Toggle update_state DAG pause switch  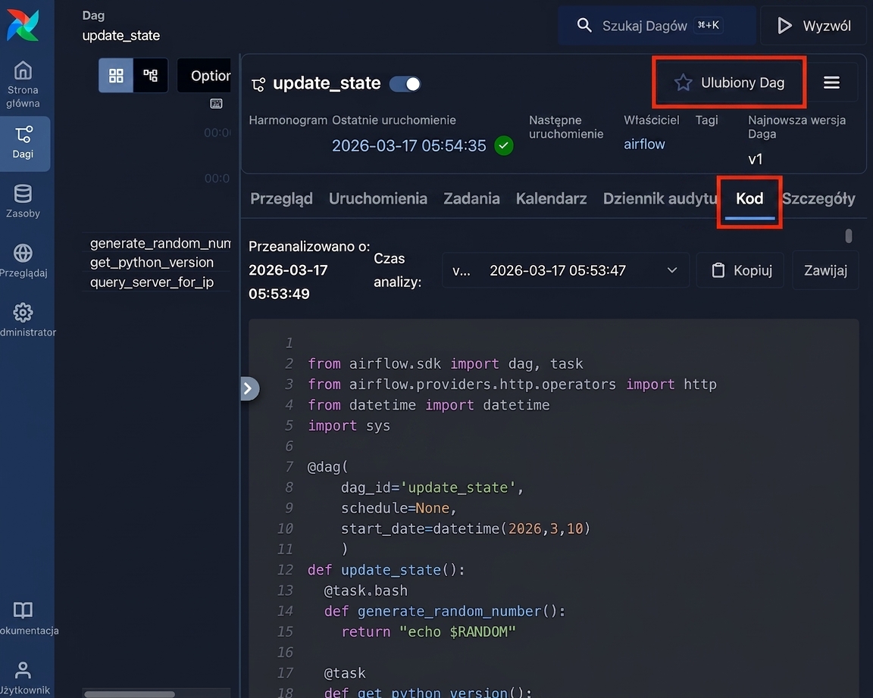tap(405, 84)
